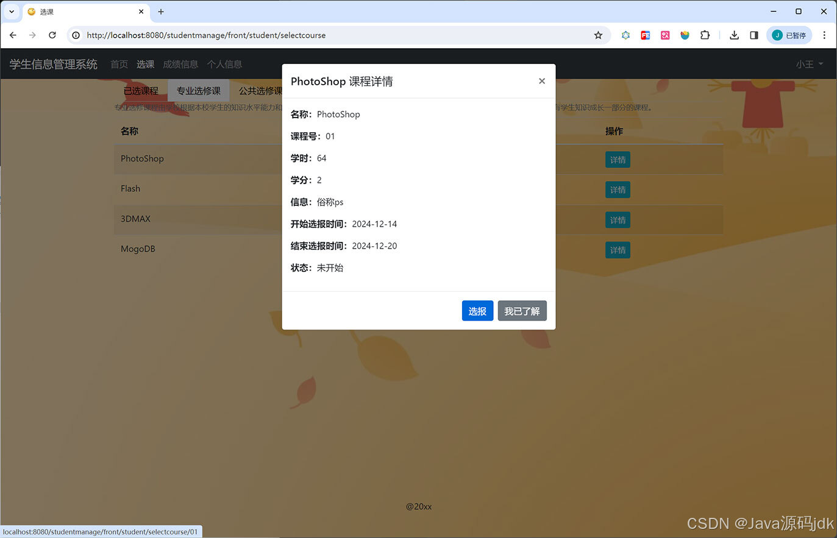Click the PhotoShop row name in the table

pyautogui.click(x=142, y=158)
